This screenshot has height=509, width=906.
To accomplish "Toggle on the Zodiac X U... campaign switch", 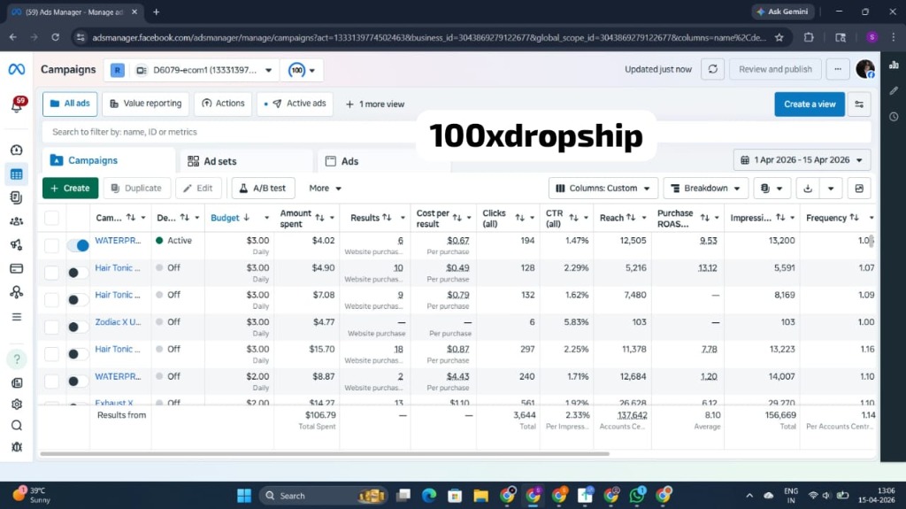I will coord(78,327).
